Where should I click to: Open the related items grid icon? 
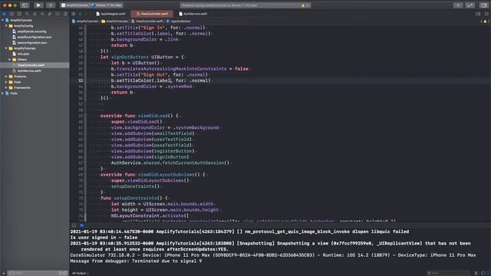coord(74,14)
